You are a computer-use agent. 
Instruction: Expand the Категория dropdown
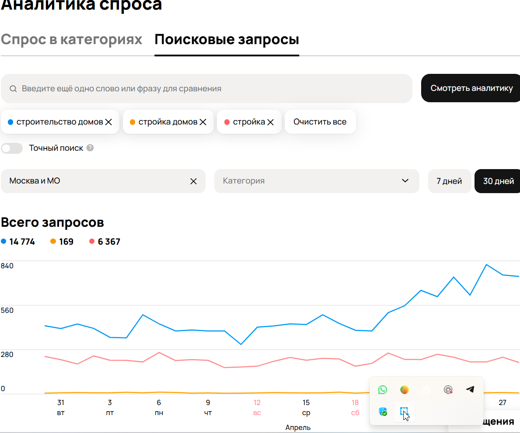[x=316, y=181]
